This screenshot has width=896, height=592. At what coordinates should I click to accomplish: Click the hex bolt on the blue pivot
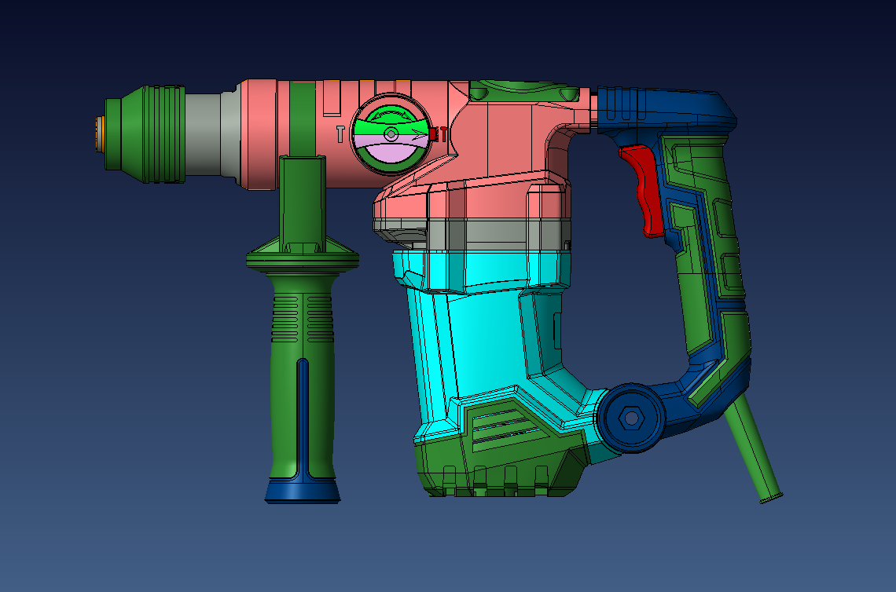click(631, 418)
